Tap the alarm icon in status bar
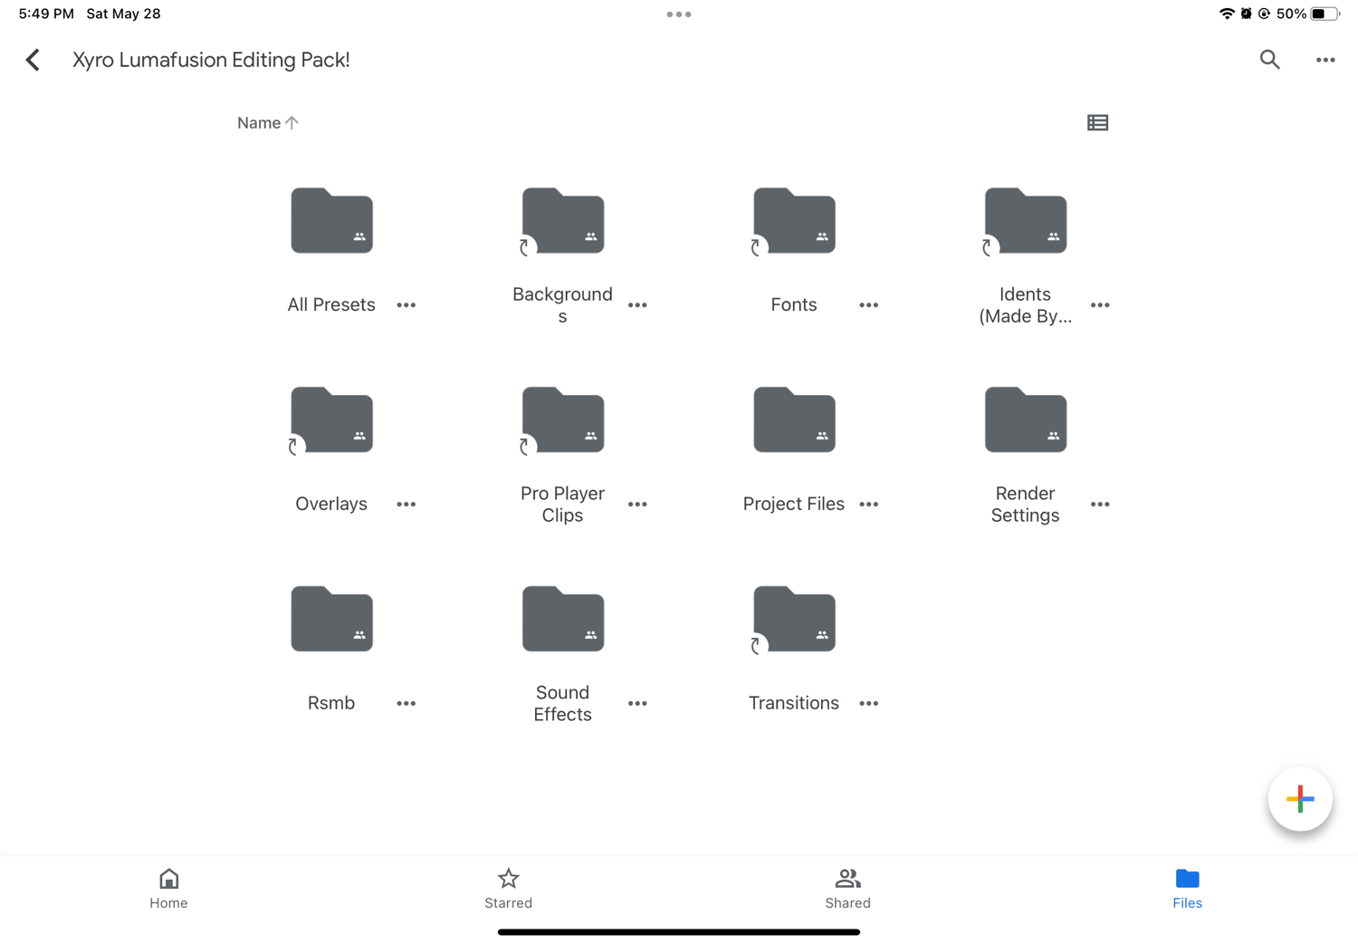 click(1247, 14)
